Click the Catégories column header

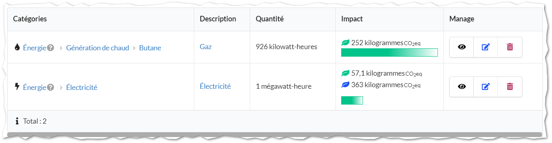click(30, 19)
